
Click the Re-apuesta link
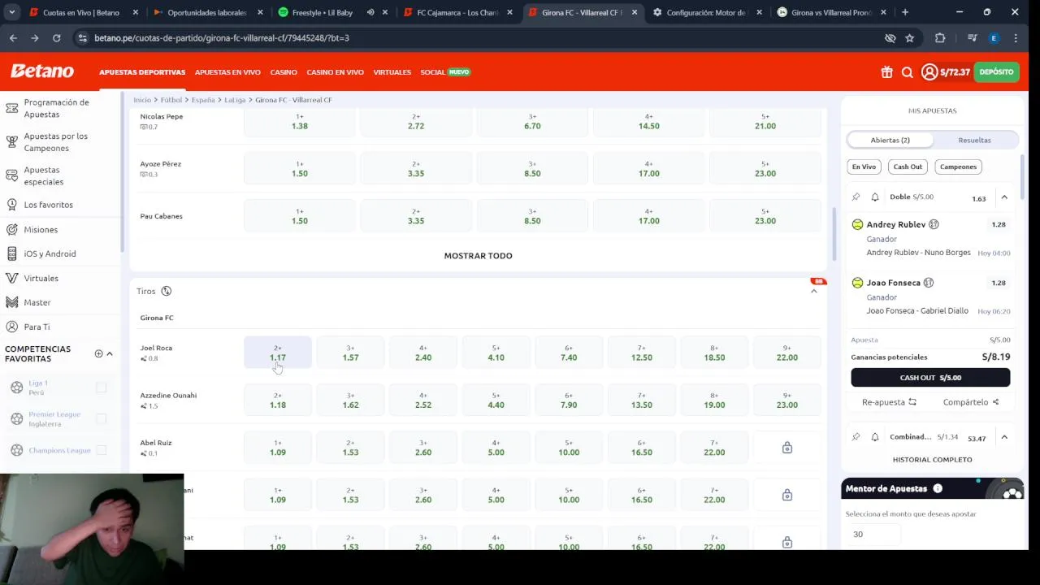tap(889, 402)
